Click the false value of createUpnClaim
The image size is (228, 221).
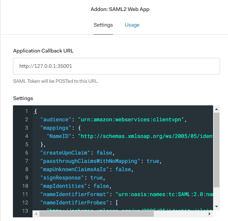(105, 153)
